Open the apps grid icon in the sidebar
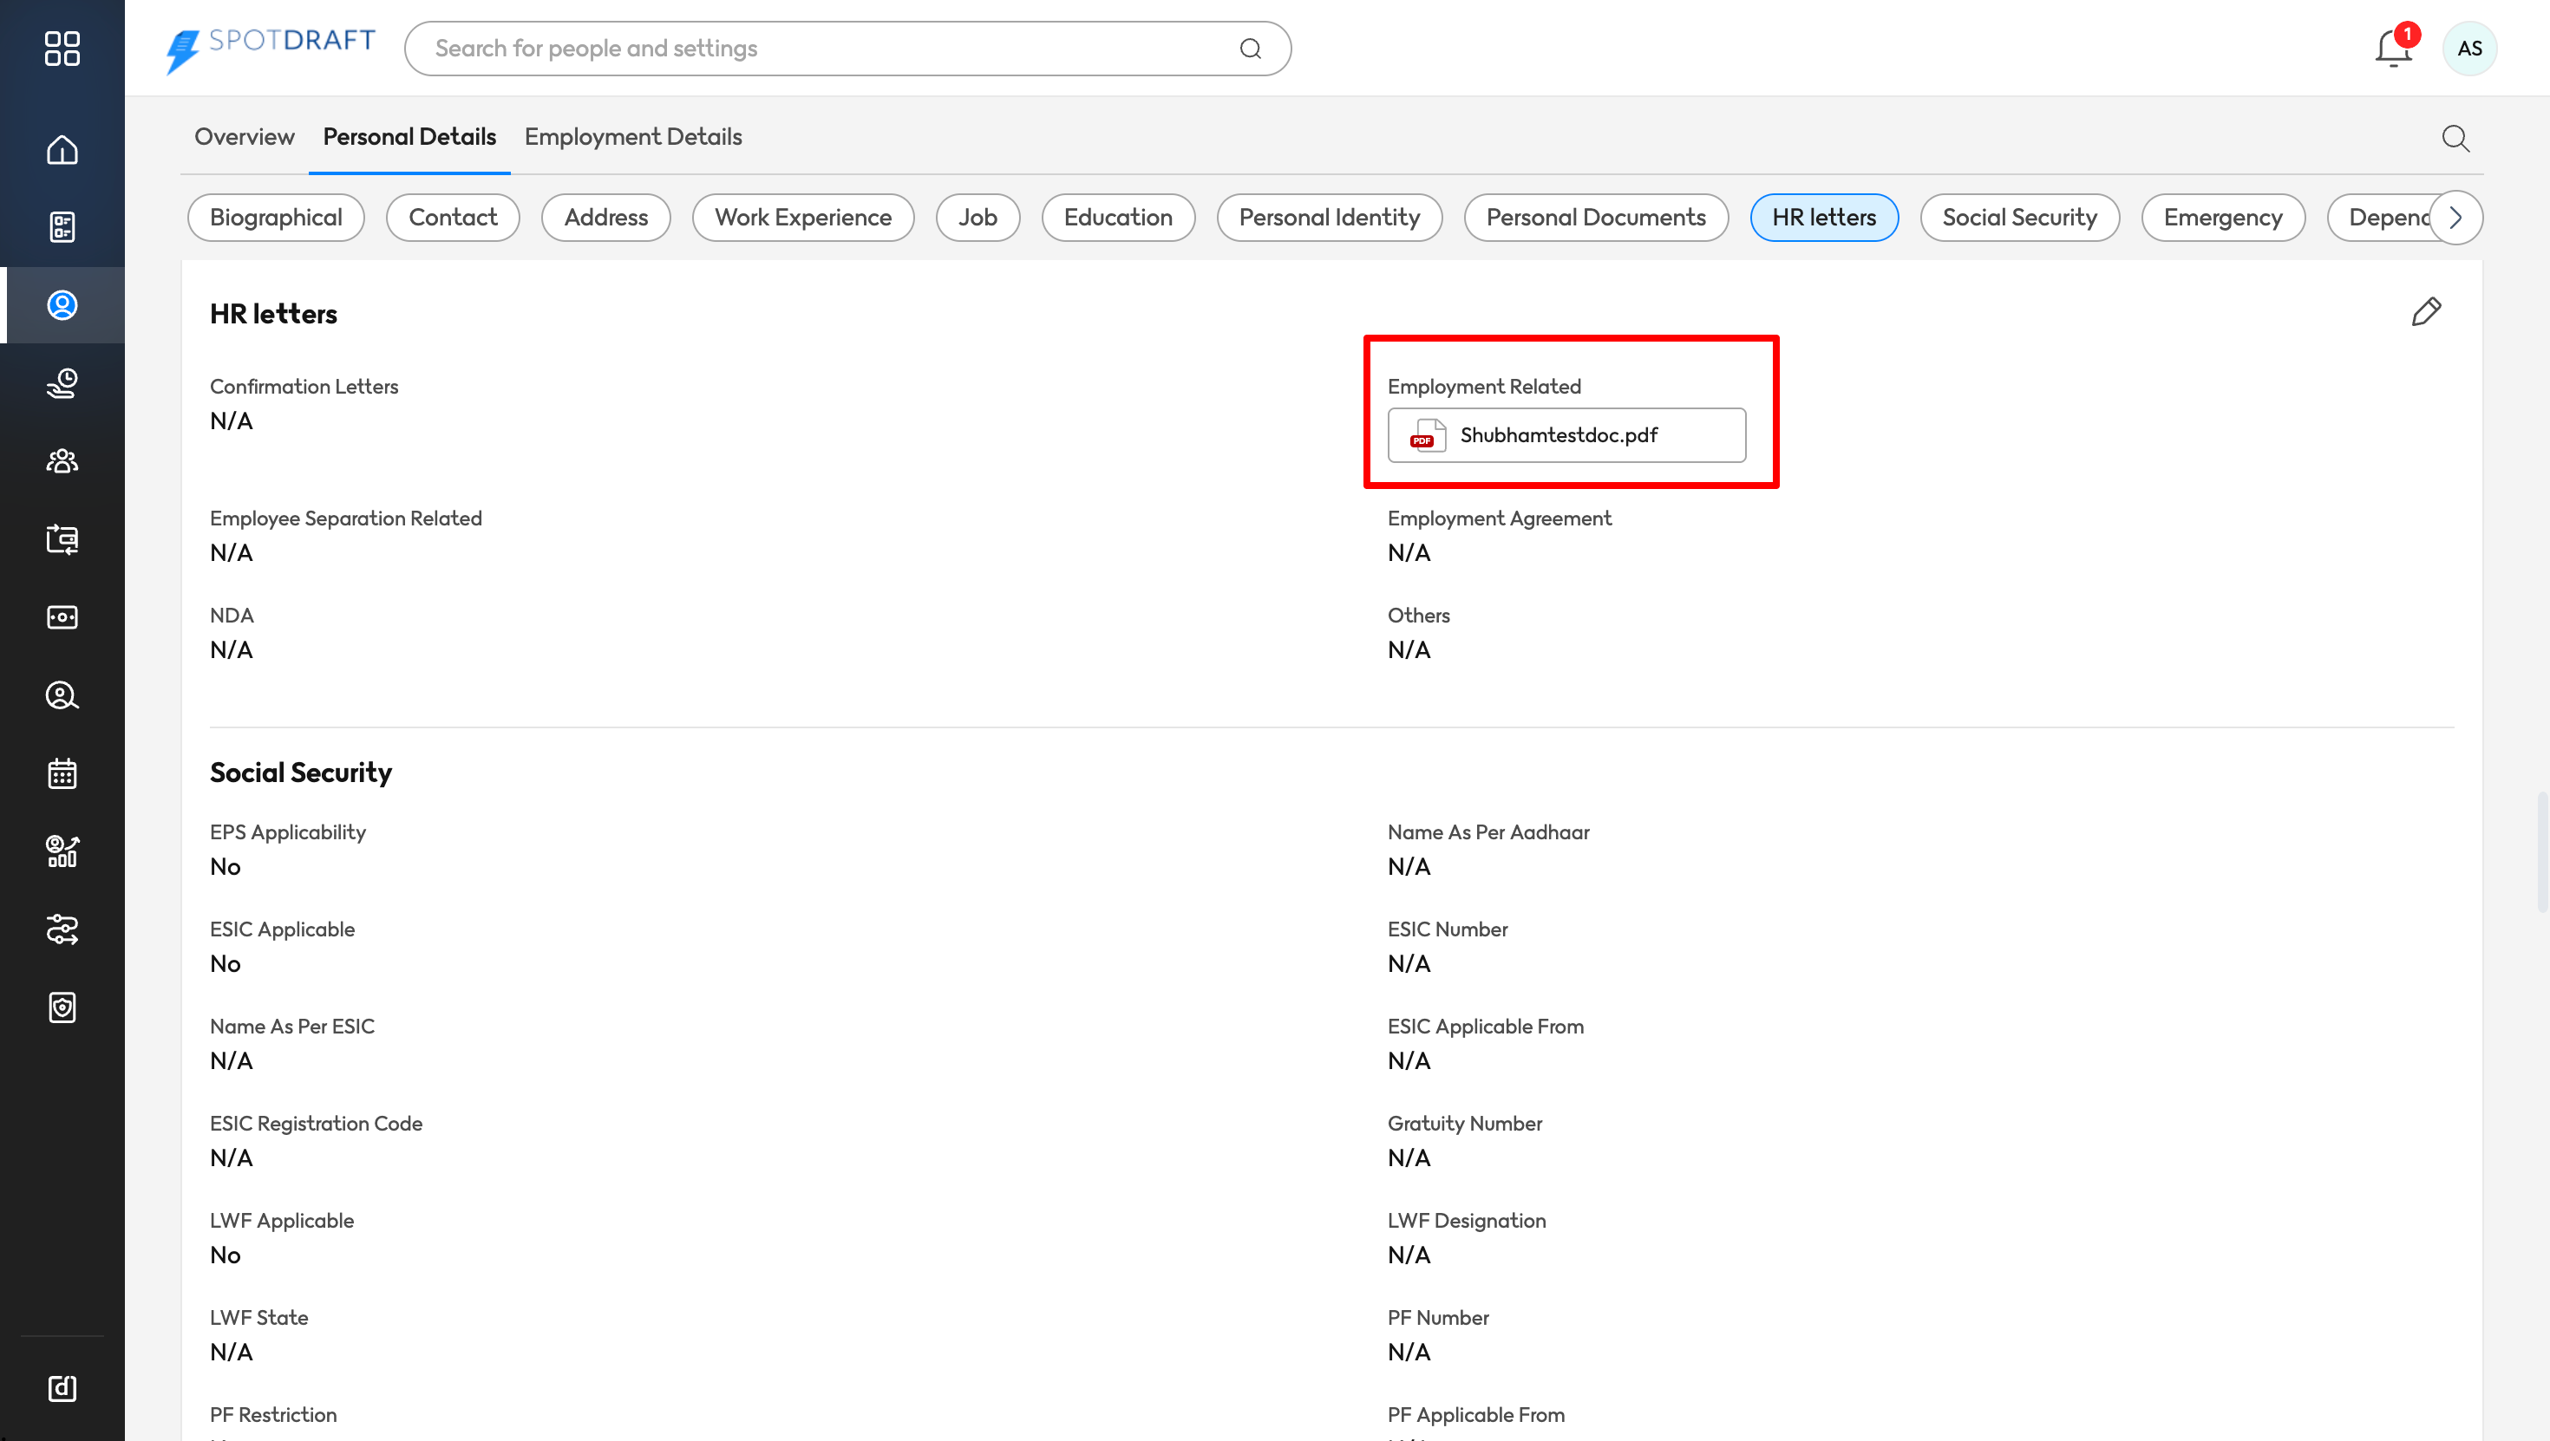This screenshot has width=2550, height=1441. pos(62,48)
